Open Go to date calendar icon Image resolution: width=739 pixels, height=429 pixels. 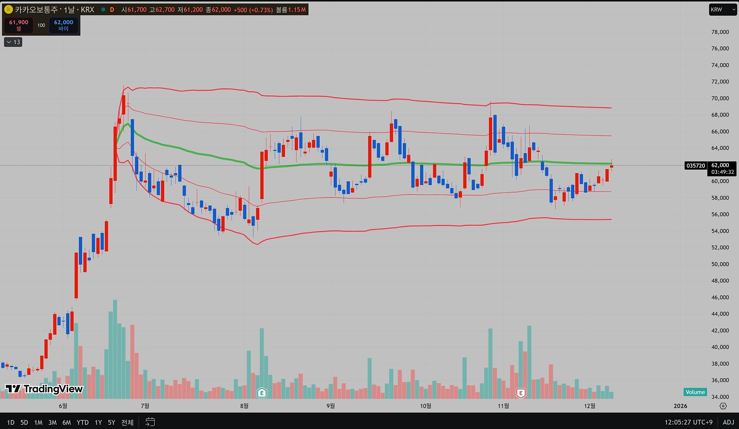[x=150, y=422]
